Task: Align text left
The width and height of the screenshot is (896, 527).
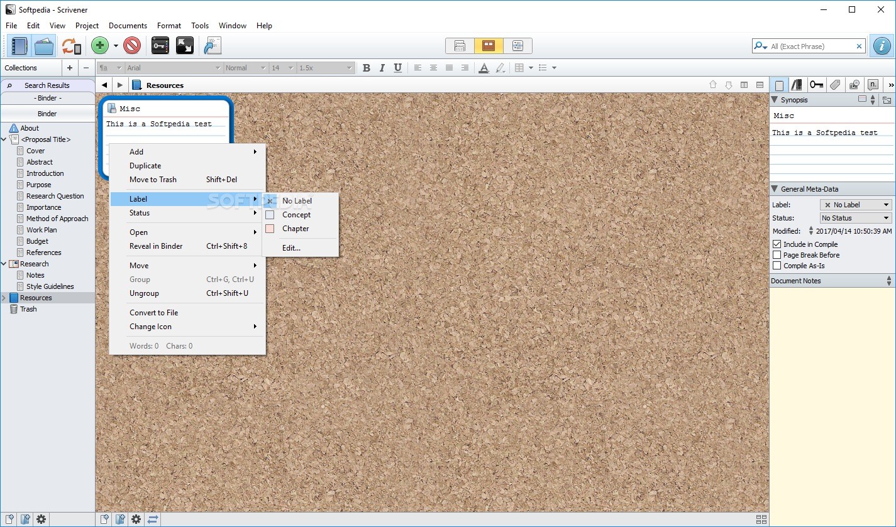Action: (418, 68)
